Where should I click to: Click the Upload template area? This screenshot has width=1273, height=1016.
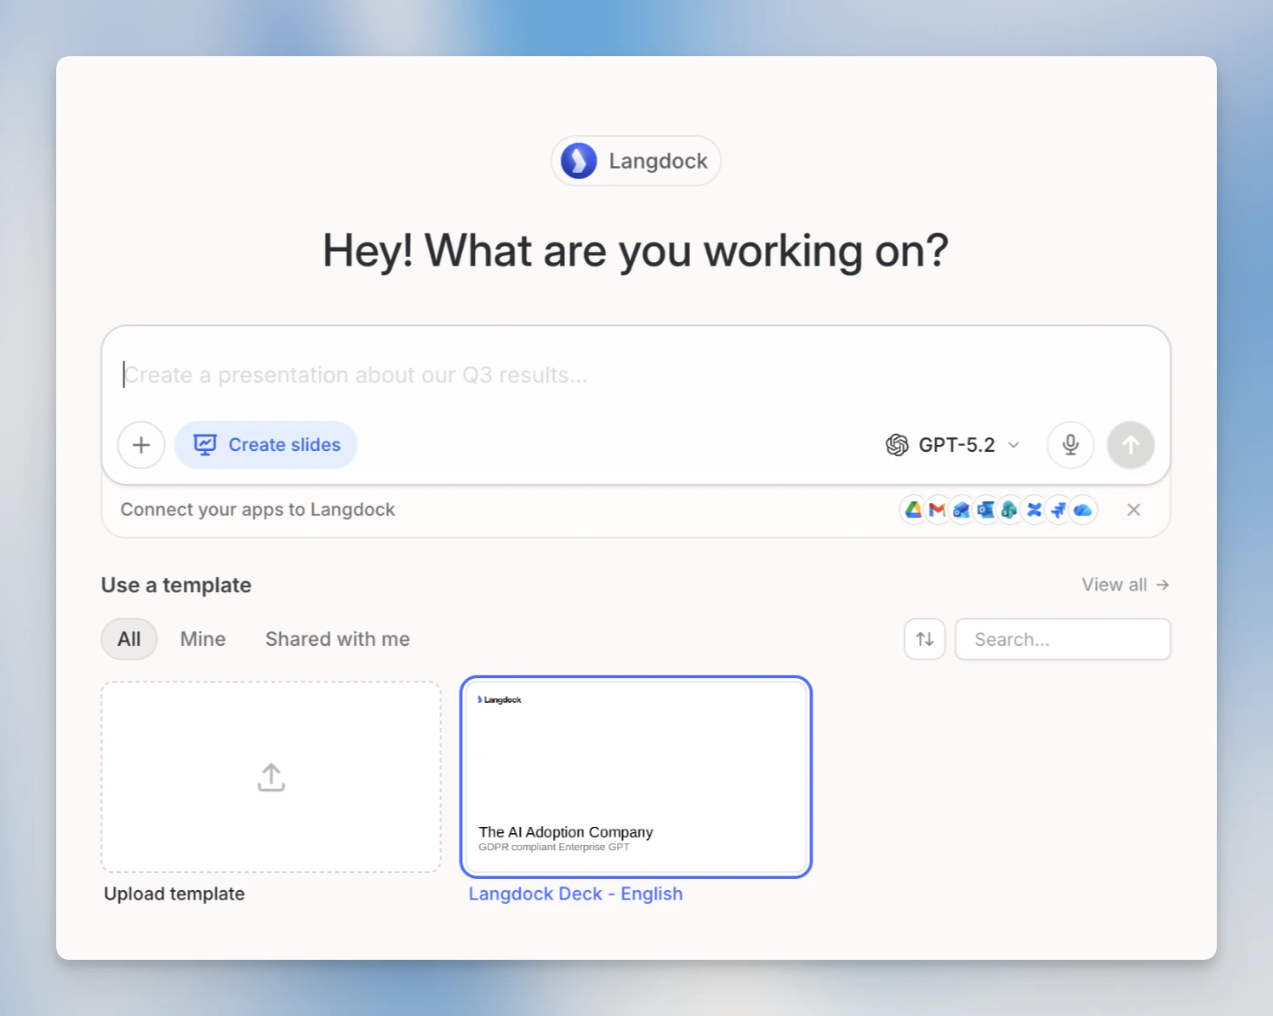pyautogui.click(x=271, y=777)
